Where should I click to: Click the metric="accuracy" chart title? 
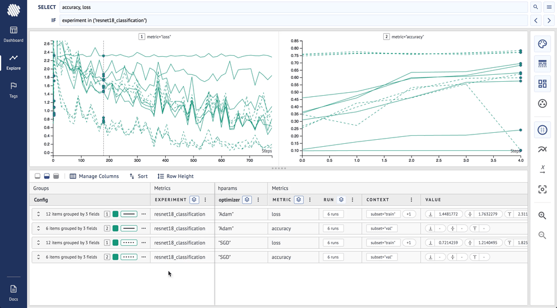(407, 37)
